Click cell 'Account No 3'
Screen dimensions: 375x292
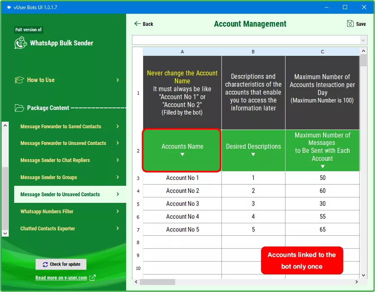182,204
